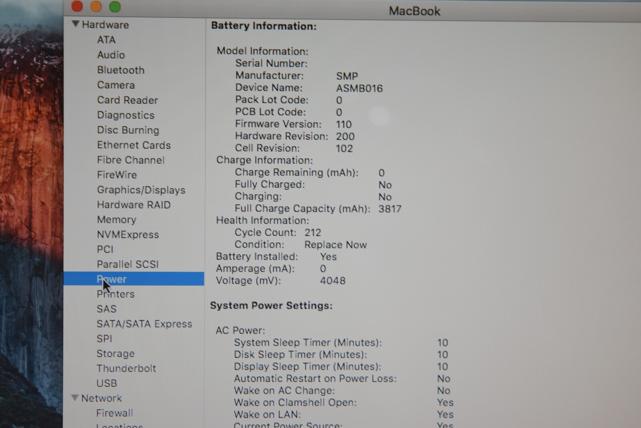Image resolution: width=641 pixels, height=428 pixels.
Task: Select Camera in the sidebar
Action: (x=116, y=85)
